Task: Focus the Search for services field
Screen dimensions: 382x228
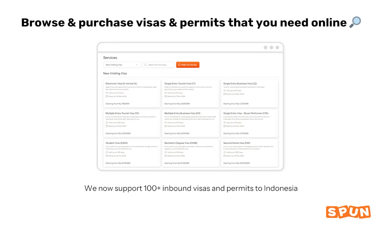Action: pos(160,65)
